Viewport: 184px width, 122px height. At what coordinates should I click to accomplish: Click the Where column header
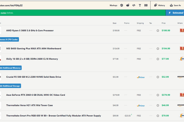[x=180, y=23]
